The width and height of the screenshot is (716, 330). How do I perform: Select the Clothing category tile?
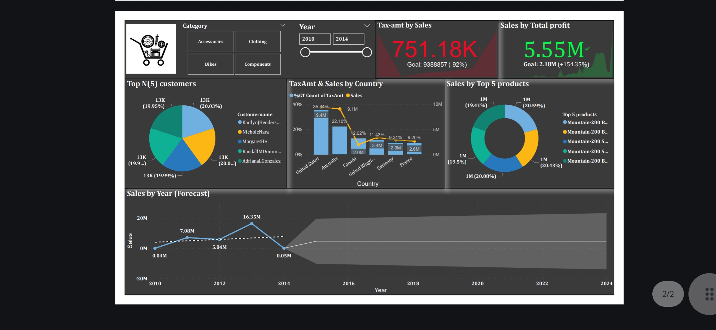[257, 42]
